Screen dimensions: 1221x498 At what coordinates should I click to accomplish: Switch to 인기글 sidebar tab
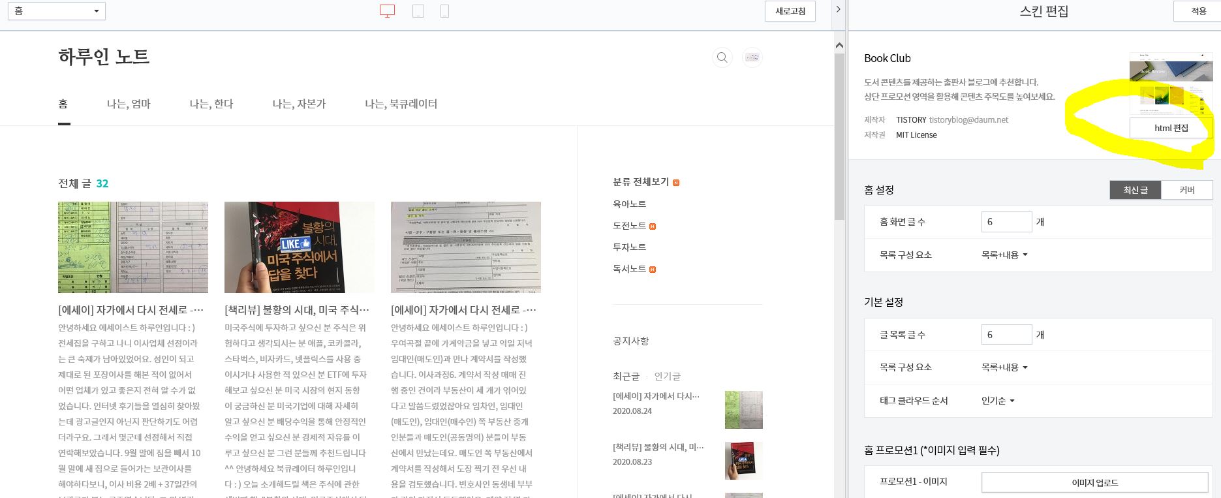pyautogui.click(x=667, y=377)
